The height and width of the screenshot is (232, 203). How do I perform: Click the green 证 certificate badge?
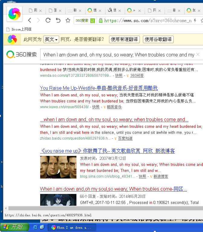pos(92,21)
